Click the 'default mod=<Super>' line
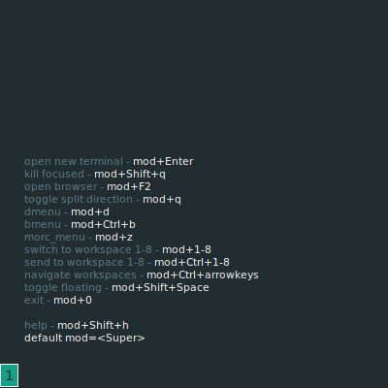The height and width of the screenshot is (388, 388). (x=84, y=338)
